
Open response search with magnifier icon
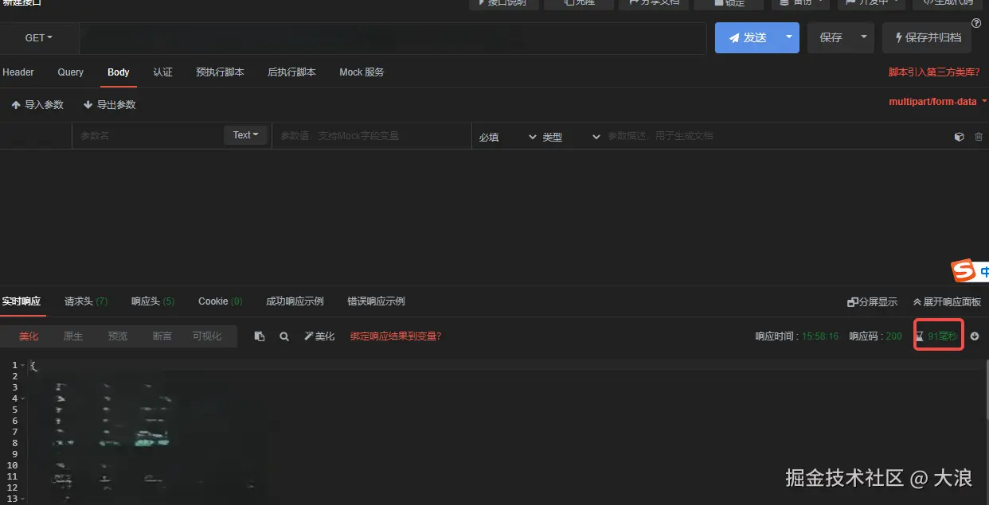(284, 336)
